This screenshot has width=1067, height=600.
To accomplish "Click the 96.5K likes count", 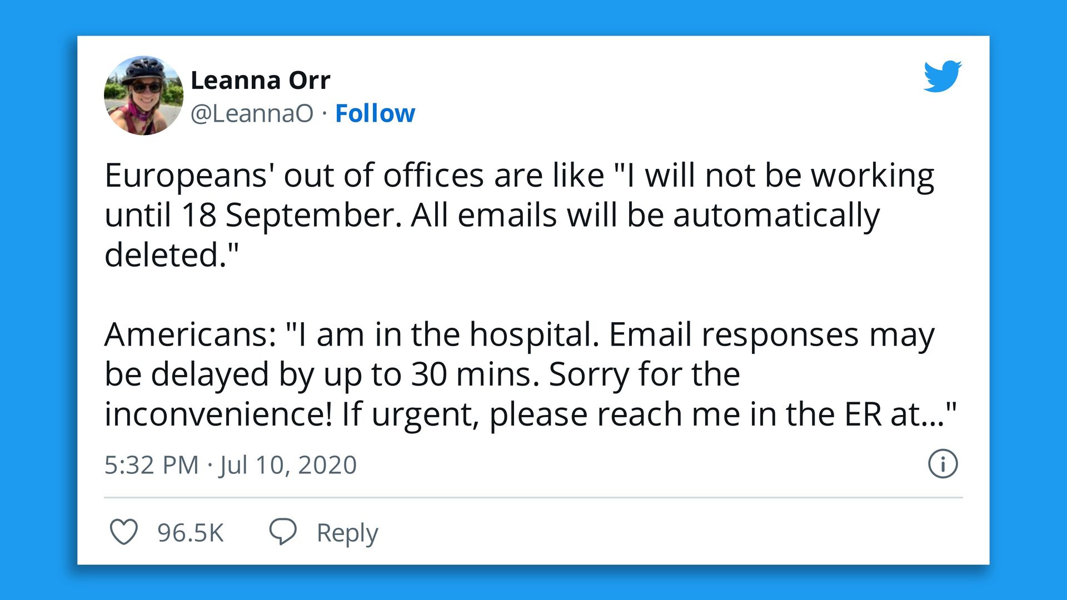I will 190,533.
